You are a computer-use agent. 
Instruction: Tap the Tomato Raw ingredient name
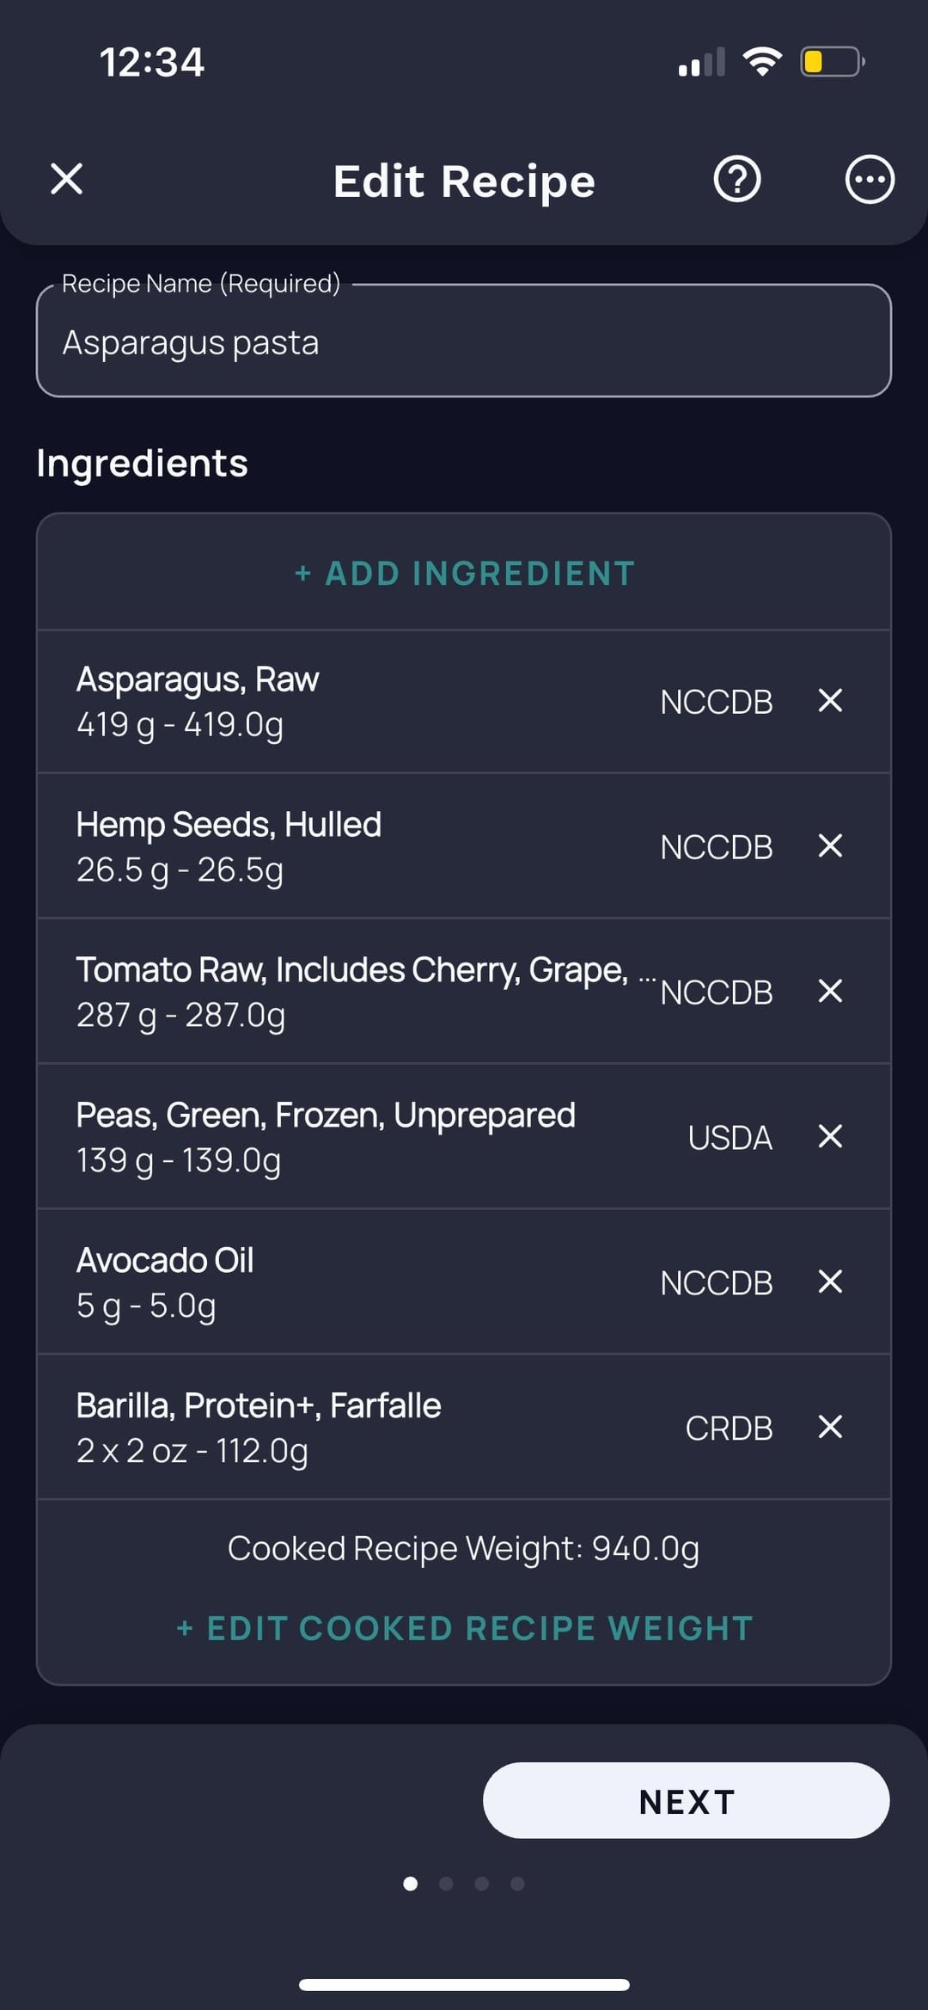(x=352, y=970)
